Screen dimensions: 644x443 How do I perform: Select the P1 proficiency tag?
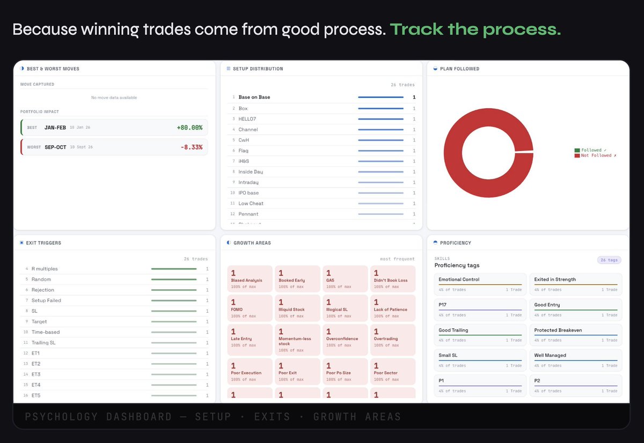tap(480, 385)
